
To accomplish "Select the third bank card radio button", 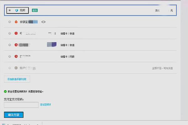I will (x=10, y=56).
